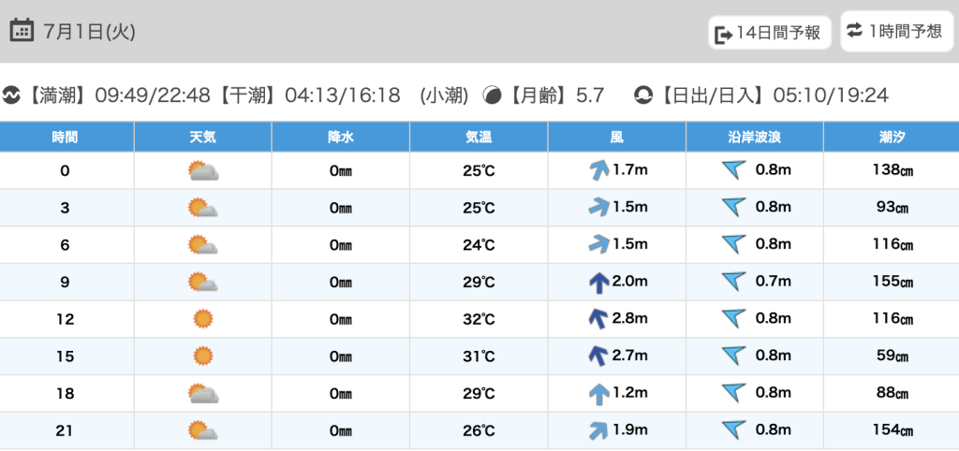Click the 風 column header

616,138
